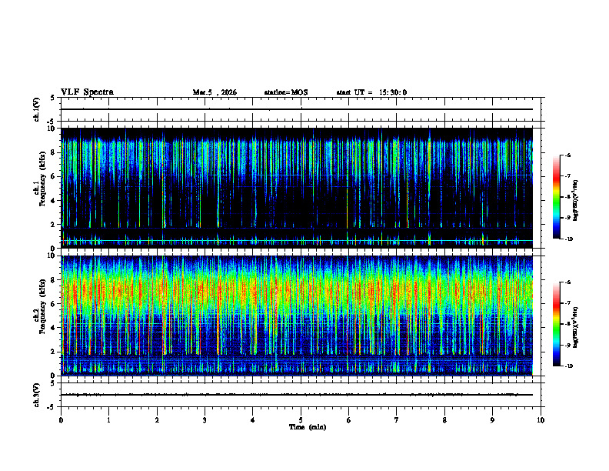Click time-axis tick label "0"
The image size is (609, 471).
point(61,420)
